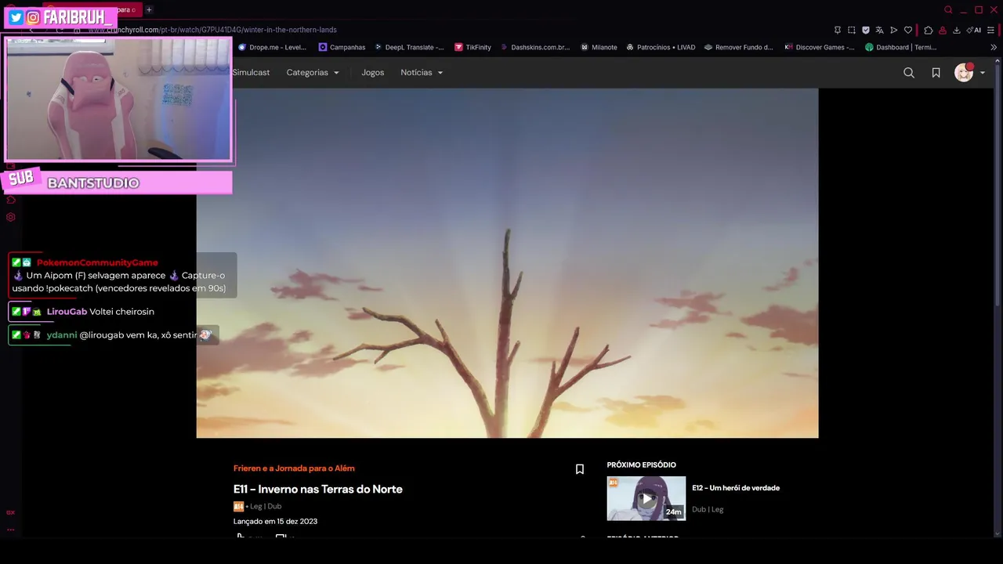This screenshot has height=564, width=1003.
Task: Open the Jogos nav item
Action: (x=372, y=72)
